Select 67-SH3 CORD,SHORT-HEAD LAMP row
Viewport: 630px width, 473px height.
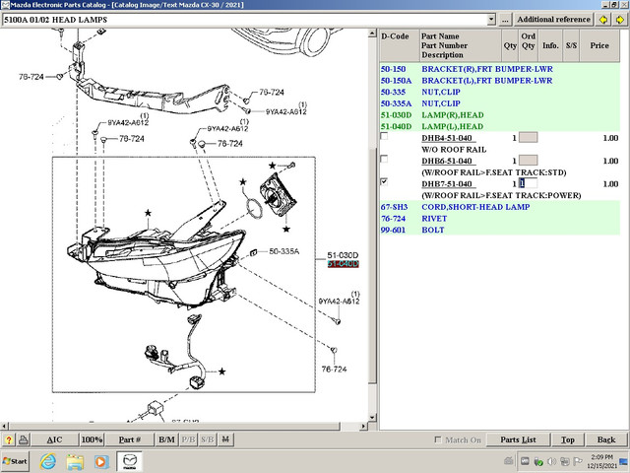pyautogui.click(x=499, y=207)
